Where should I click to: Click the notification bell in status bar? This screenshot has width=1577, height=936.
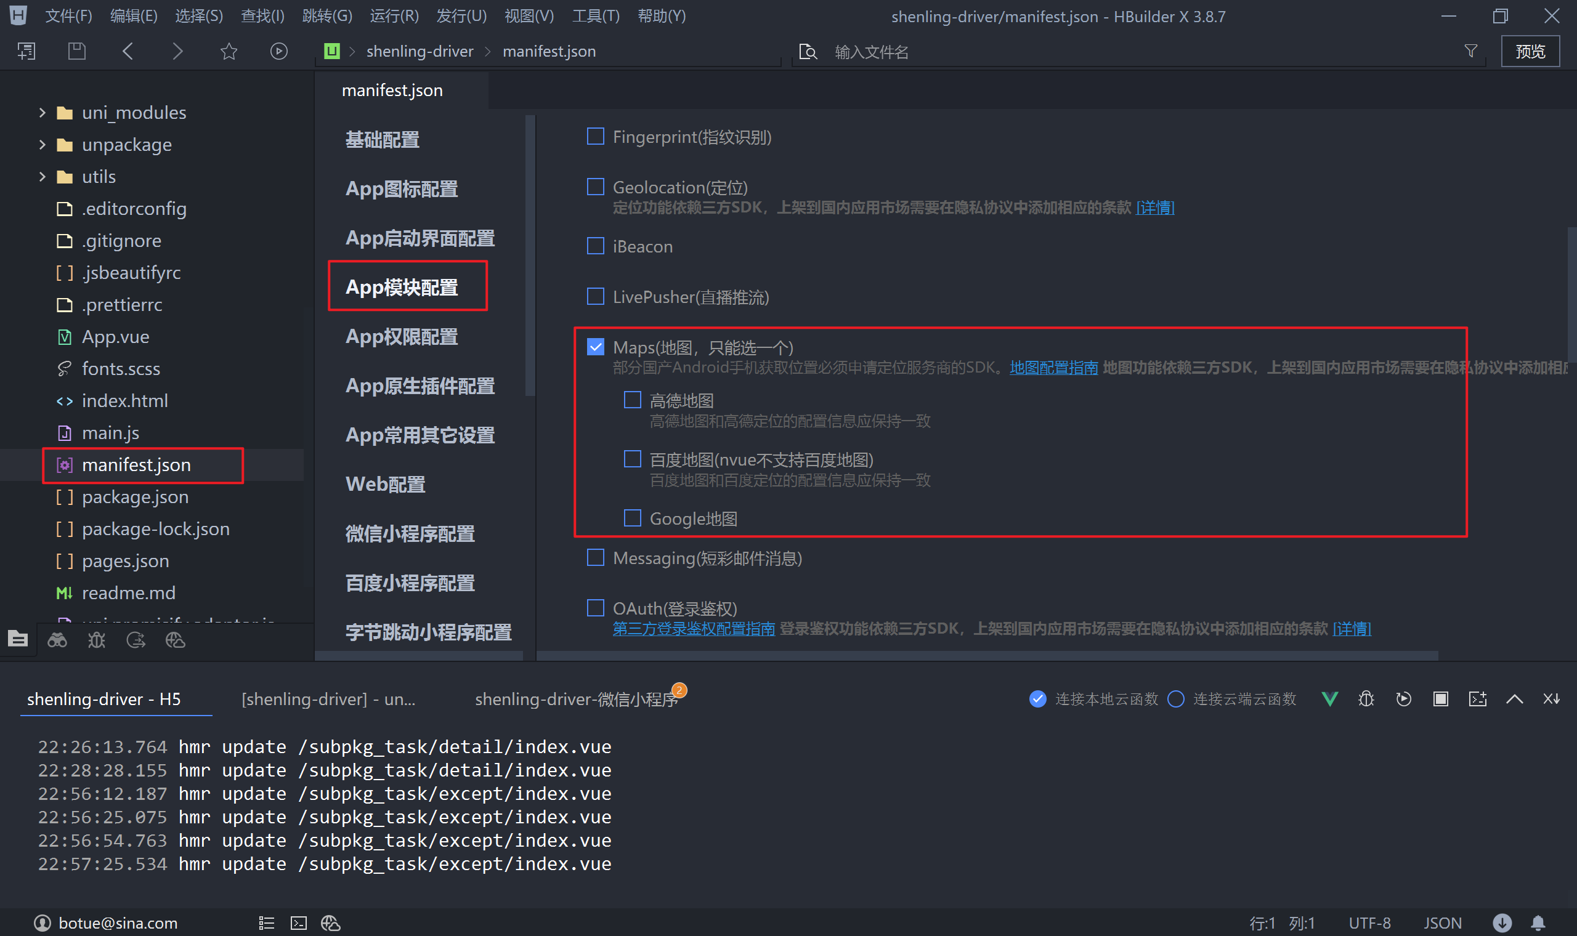[1538, 922]
